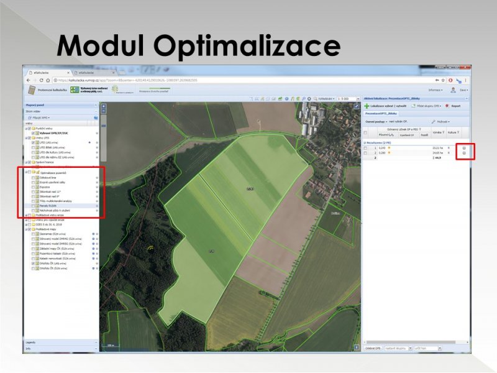Viewport: 497px width, 373px height.
Task: Enable the Odtokové linie layer checkbox
Action: click(x=34, y=177)
